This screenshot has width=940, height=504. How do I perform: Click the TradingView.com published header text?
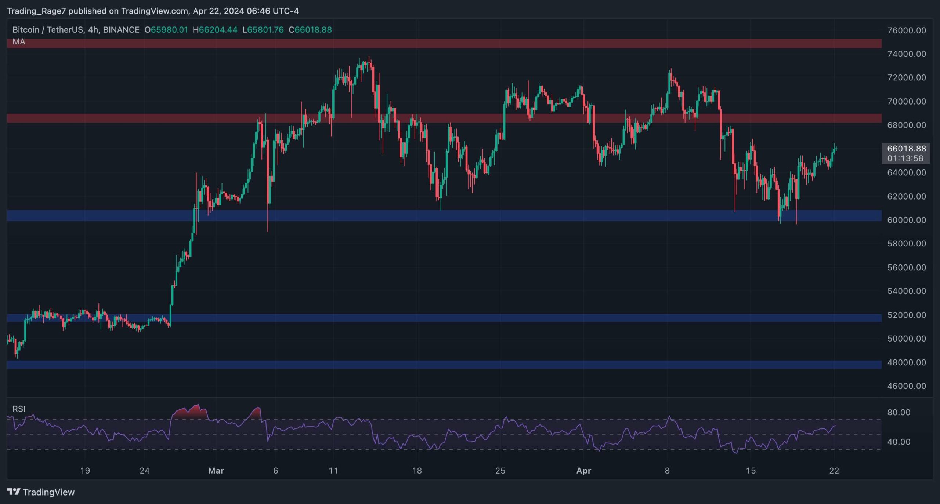click(x=153, y=11)
